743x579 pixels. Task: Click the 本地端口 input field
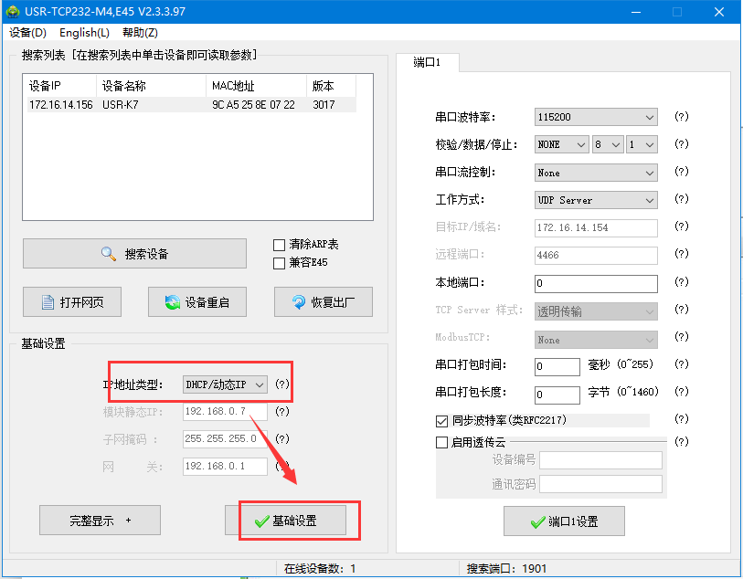pos(595,283)
